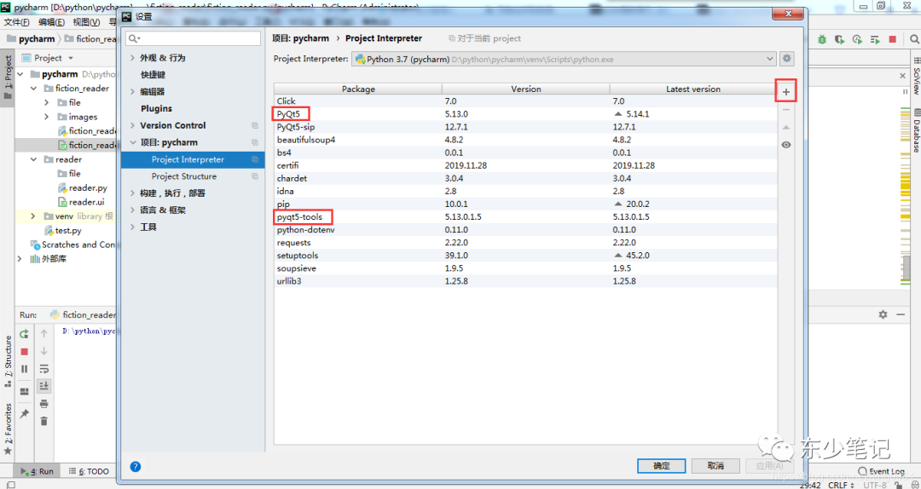Toggle scroll to end in Run console

point(44,386)
